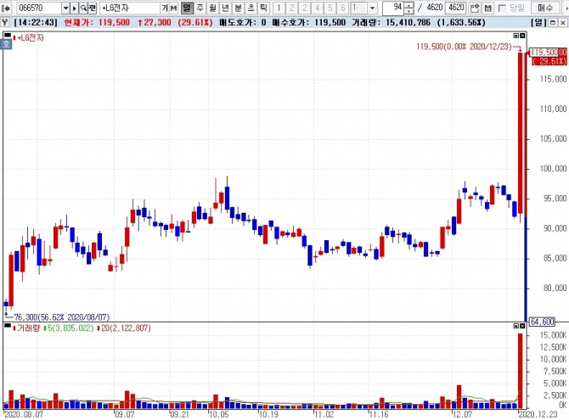Click the 관 related-stocks button
This screenshot has height=420, width=569.
pyautogui.click(x=93, y=8)
